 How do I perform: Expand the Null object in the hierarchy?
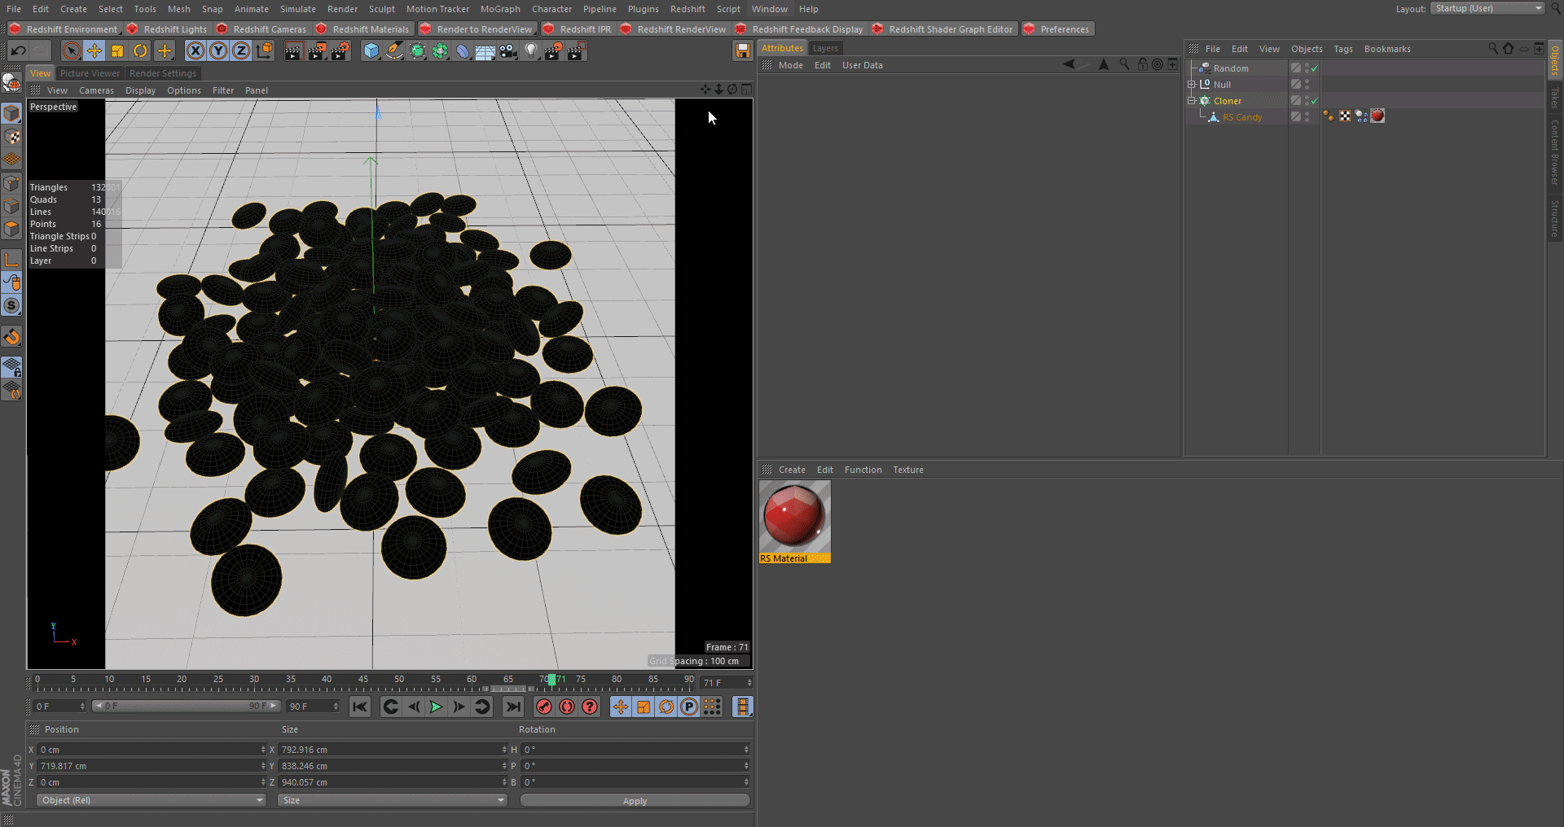1192,85
